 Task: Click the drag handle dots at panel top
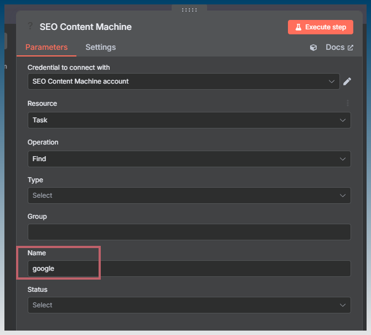point(189,10)
